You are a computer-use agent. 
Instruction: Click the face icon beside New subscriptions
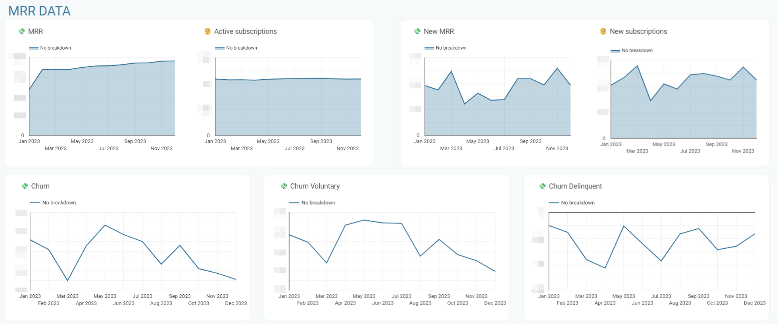pyautogui.click(x=603, y=31)
